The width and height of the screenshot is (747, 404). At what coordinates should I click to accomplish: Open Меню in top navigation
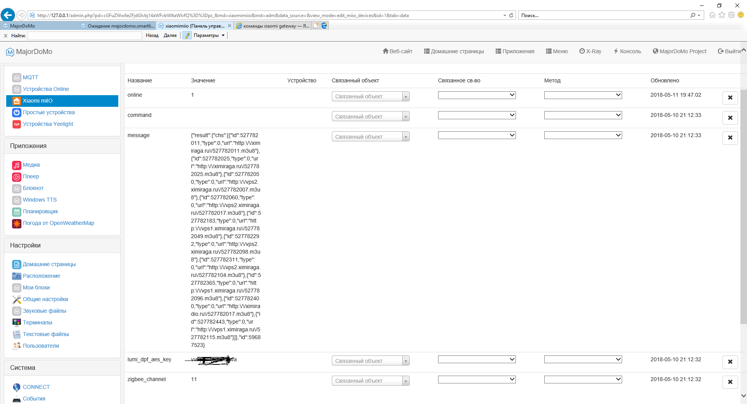(557, 51)
